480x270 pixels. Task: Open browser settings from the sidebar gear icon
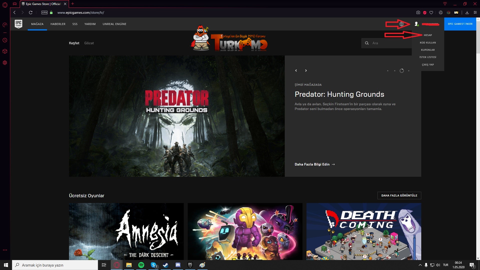[5, 63]
